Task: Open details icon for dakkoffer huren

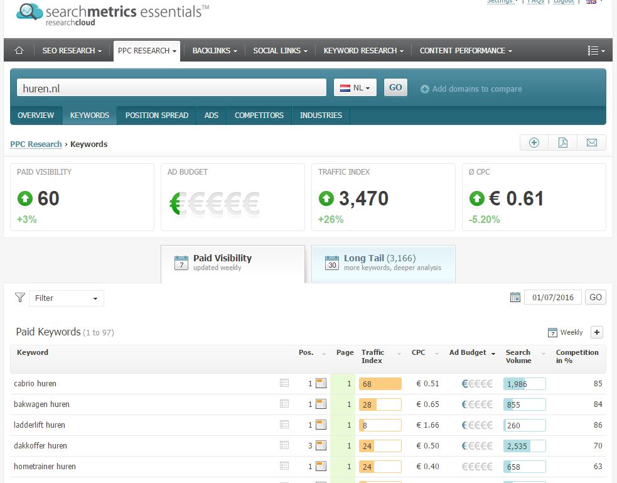Action: (x=284, y=445)
